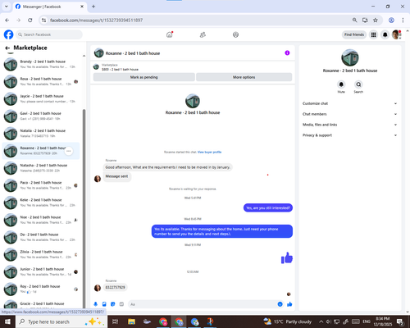Open the emoji picker in message box
This screenshot has width=410, height=328.
[x=280, y=304]
